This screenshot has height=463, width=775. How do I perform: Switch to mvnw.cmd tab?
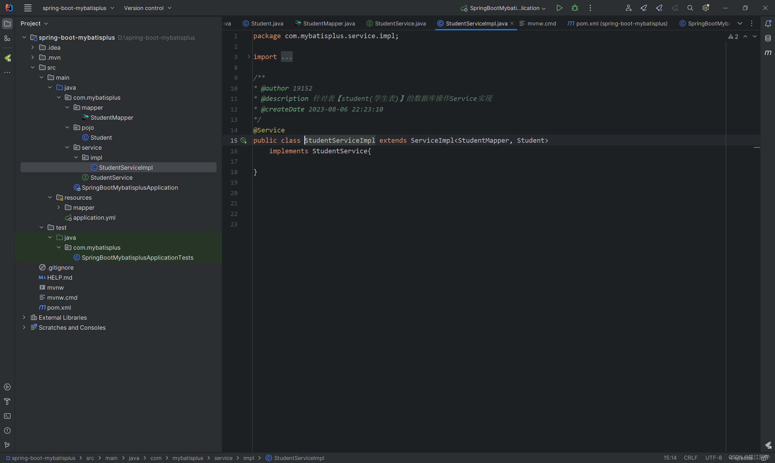538,23
